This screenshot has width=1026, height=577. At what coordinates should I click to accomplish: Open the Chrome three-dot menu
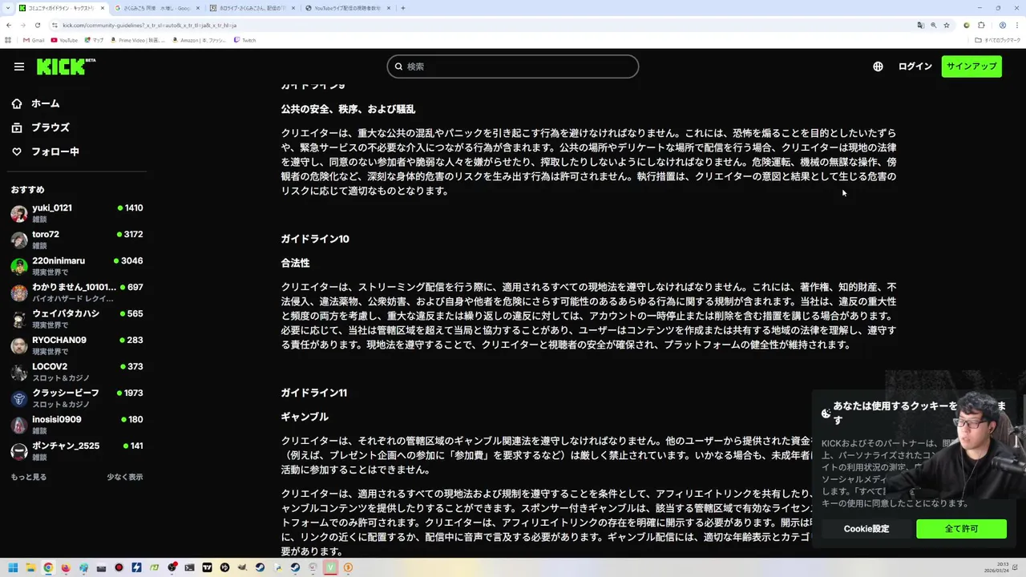[x=1017, y=25]
